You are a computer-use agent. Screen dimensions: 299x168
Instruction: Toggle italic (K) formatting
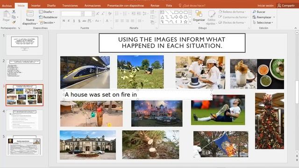(69, 21)
